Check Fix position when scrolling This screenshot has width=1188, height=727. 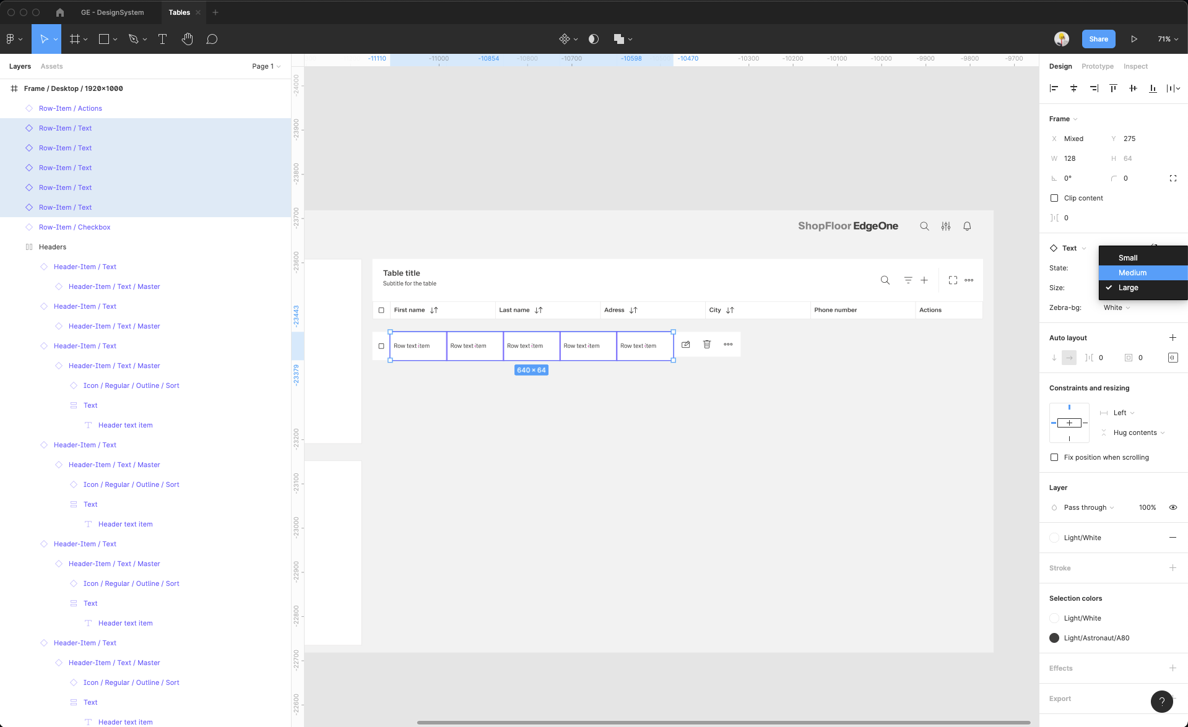point(1054,457)
